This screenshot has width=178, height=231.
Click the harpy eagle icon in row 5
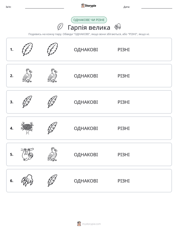click(52, 154)
